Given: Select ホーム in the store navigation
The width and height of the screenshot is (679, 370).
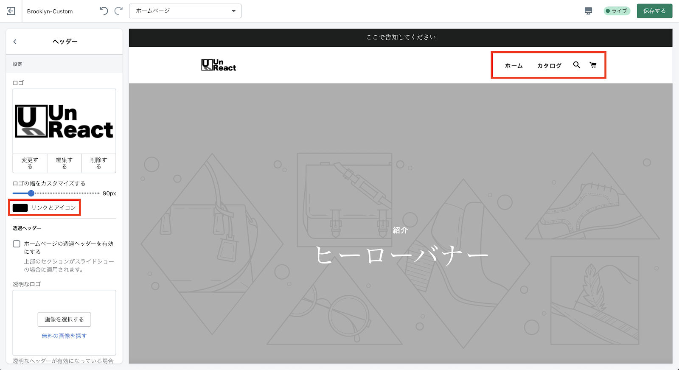Looking at the screenshot, I should 513,66.
